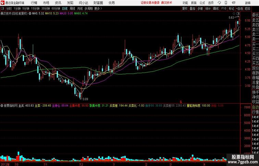259x166 pixels.
Task: Click the MA60: 4.74 value
Action: (81, 14)
